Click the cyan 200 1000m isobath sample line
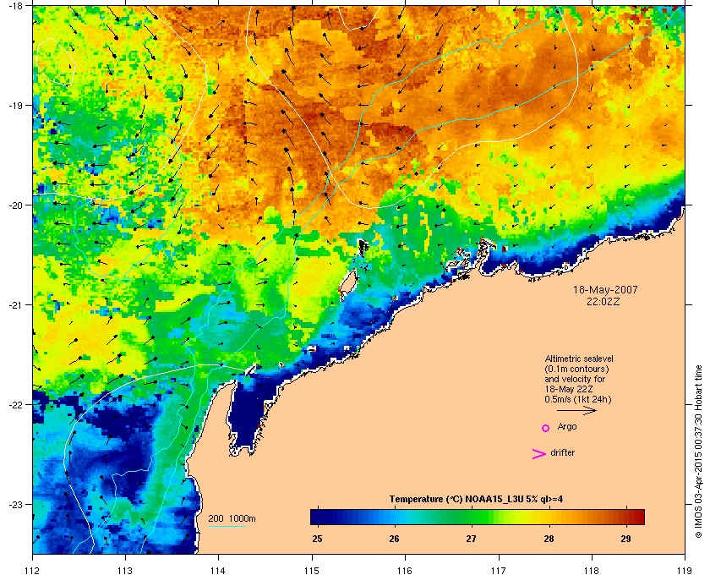Viewport: 710px width, 575px height. (x=227, y=526)
